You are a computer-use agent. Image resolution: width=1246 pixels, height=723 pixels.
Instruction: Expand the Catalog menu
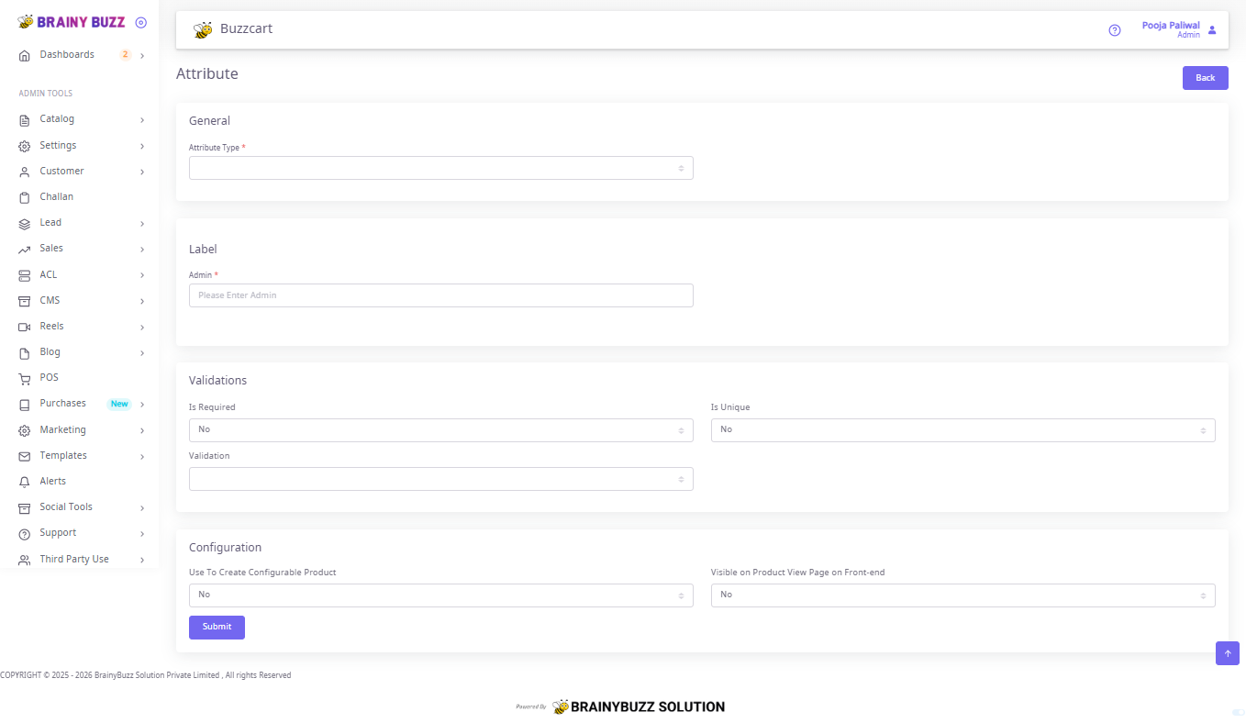81,119
